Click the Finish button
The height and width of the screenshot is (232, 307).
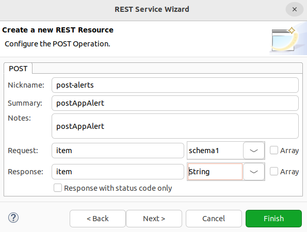(x=273, y=219)
